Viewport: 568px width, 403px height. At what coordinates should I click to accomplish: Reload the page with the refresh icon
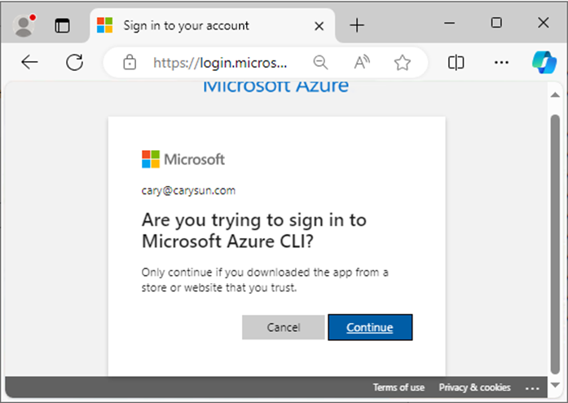coord(75,62)
